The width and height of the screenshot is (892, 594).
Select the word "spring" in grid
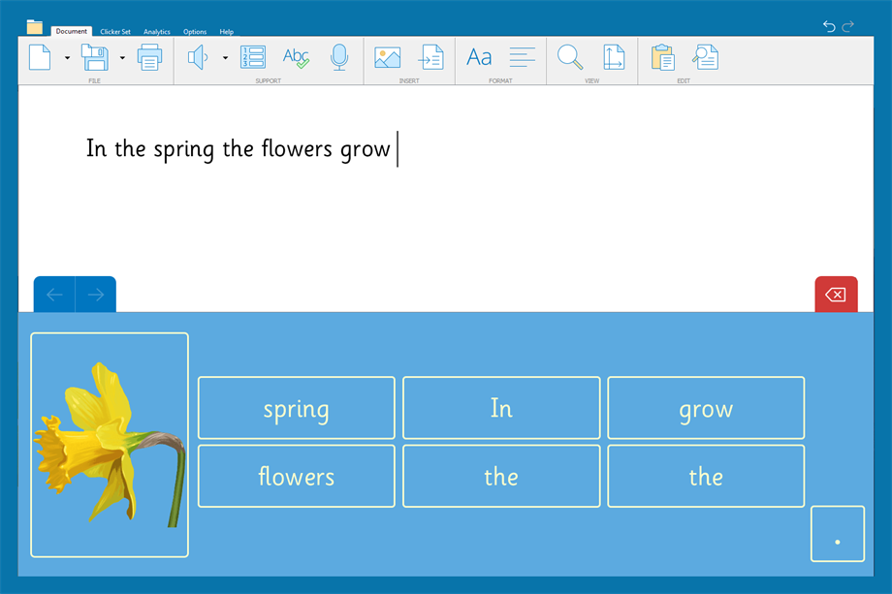tap(297, 408)
